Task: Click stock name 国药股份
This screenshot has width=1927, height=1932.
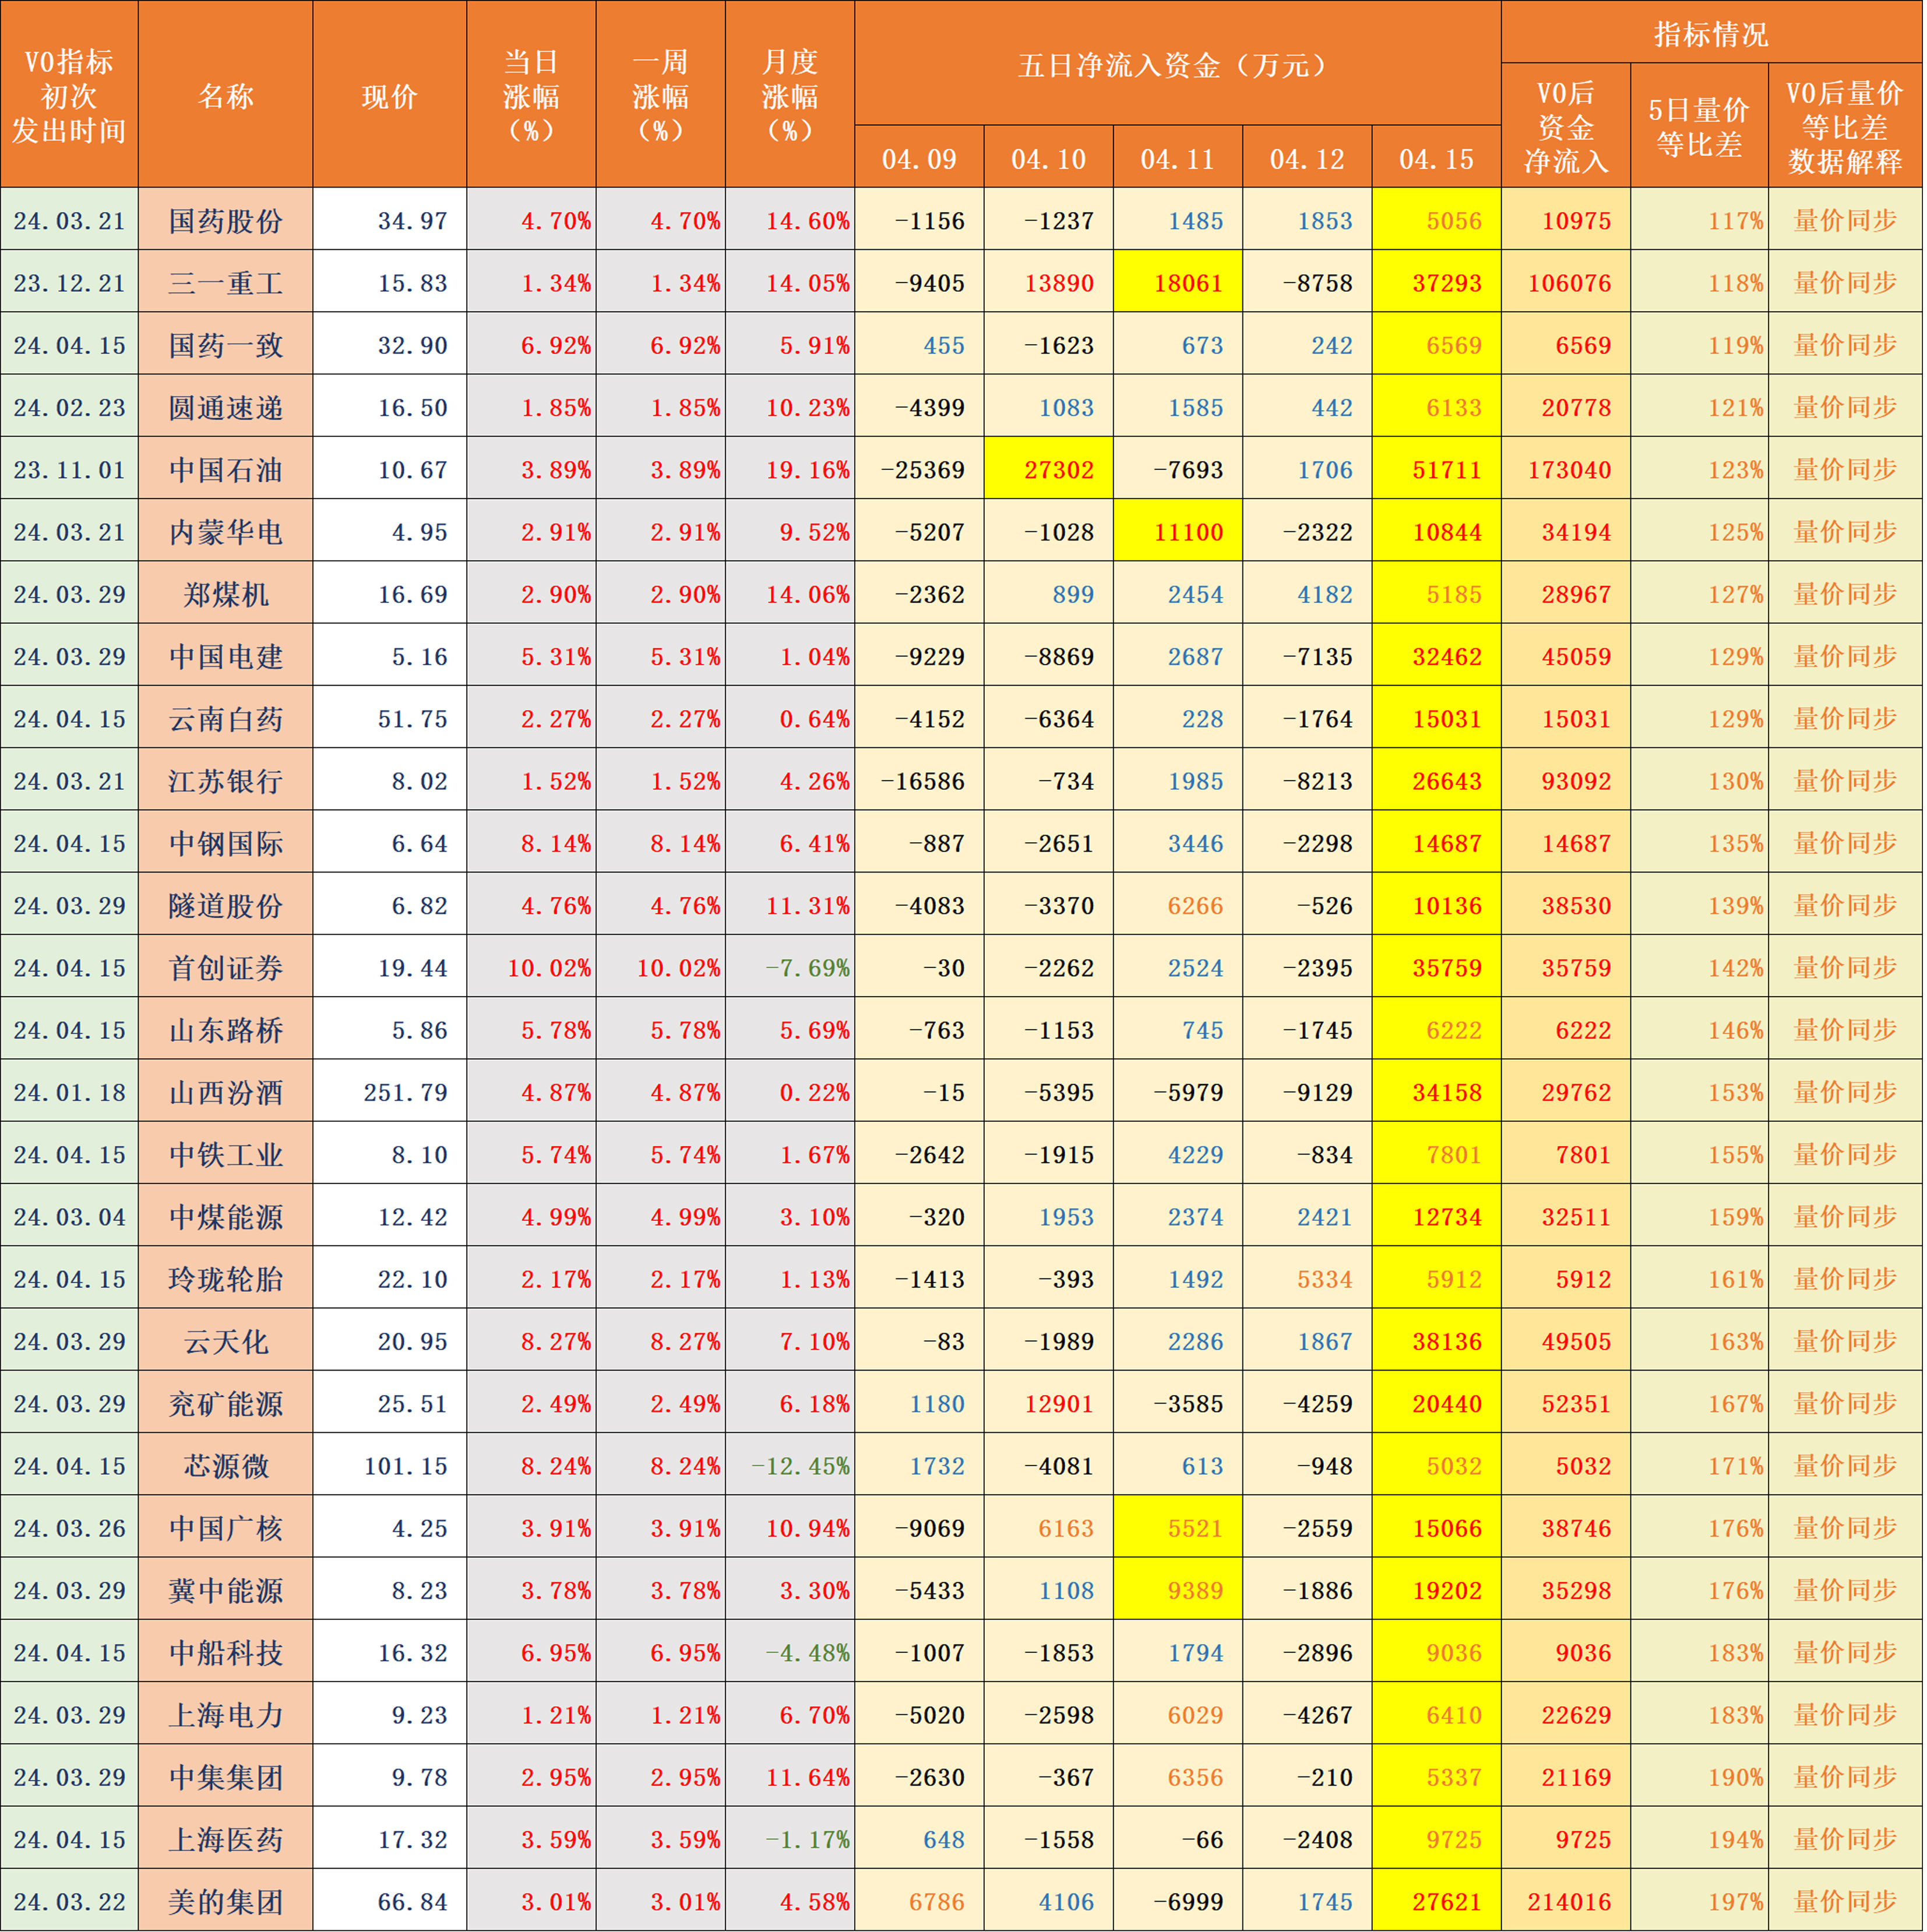Action: (x=226, y=220)
